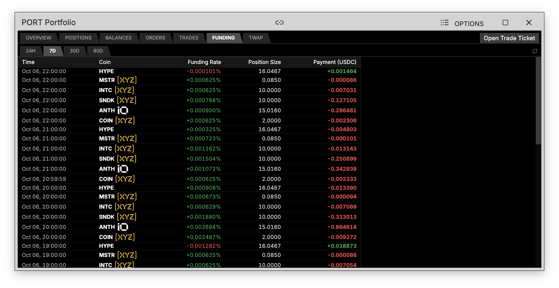Click timestamp Oct 06, 20:59:59

(44, 179)
